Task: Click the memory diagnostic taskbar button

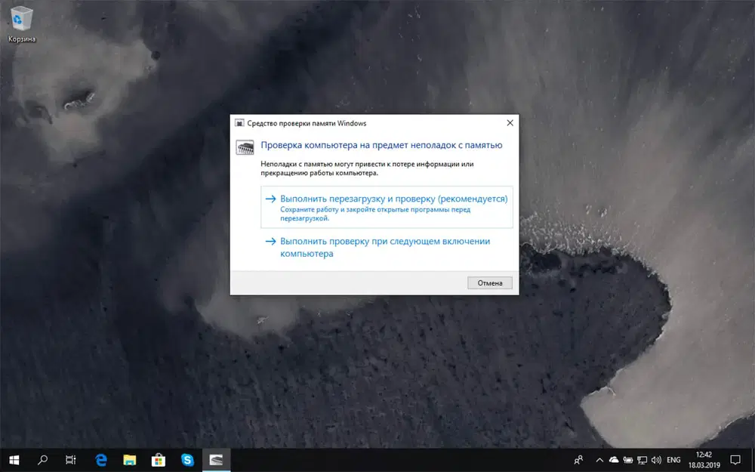Action: (216, 460)
